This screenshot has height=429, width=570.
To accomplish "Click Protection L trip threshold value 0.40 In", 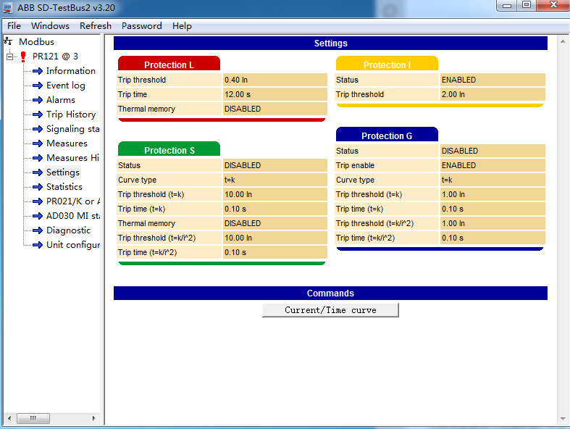I will click(x=274, y=80).
